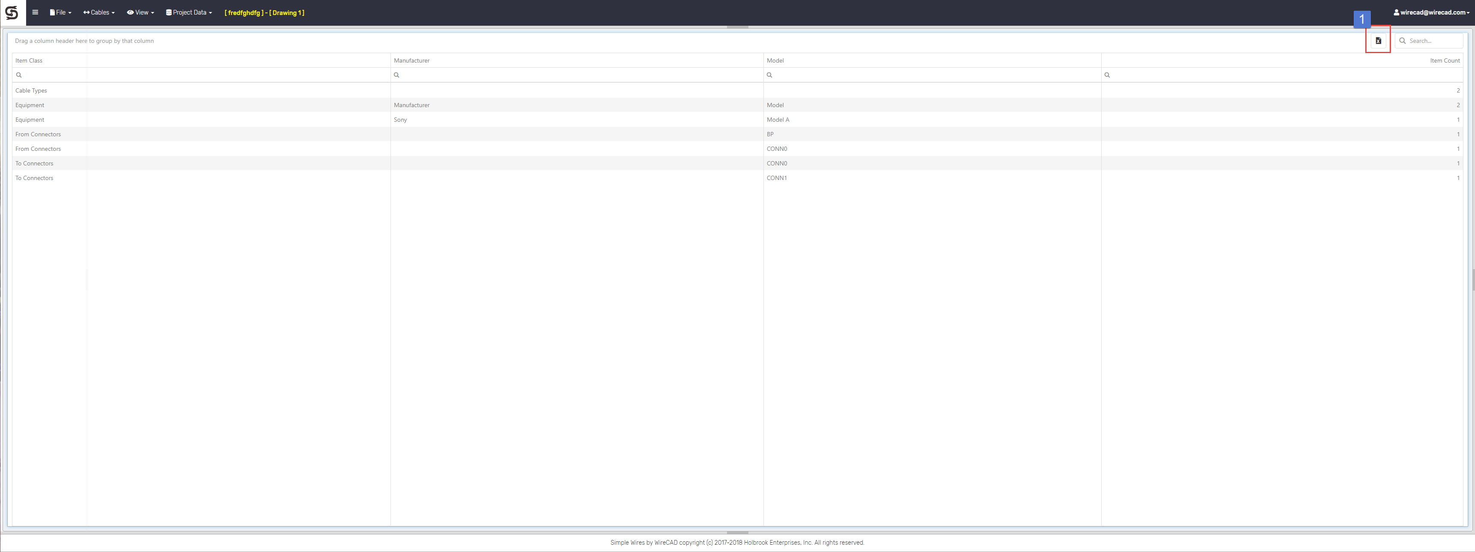Expand the View dropdown menu
Screen dimensions: 1475x552
pyautogui.click(x=140, y=12)
